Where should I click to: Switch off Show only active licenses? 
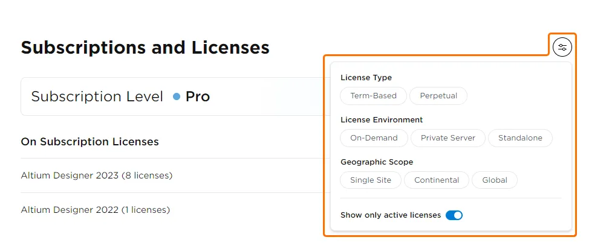(x=454, y=215)
